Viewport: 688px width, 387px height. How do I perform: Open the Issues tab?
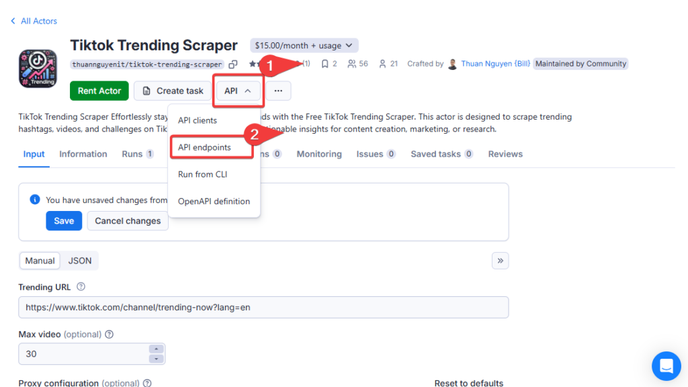coord(376,154)
